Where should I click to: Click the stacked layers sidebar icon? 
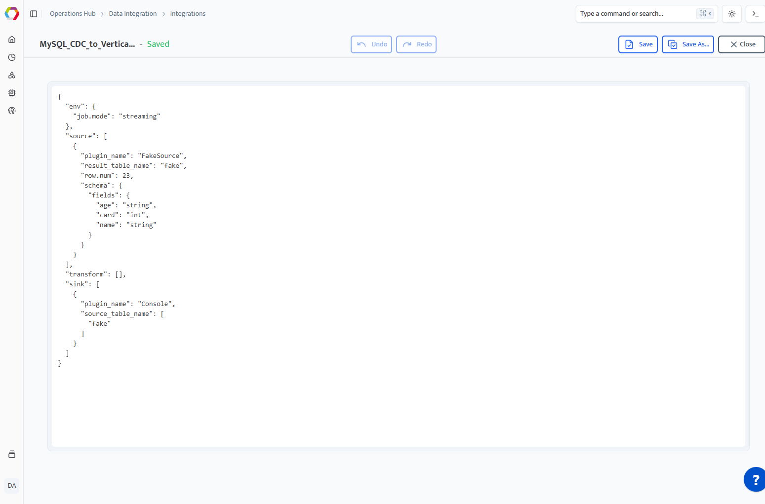(12, 454)
